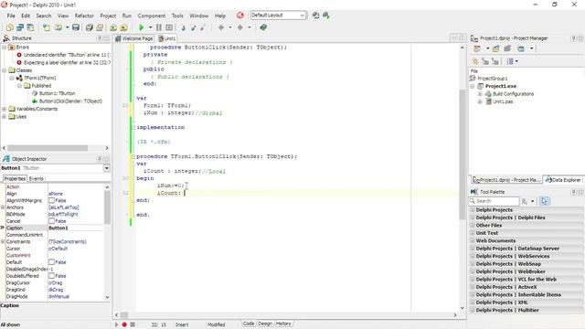Click the Caption property value Button1
585x329 pixels.
point(76,228)
